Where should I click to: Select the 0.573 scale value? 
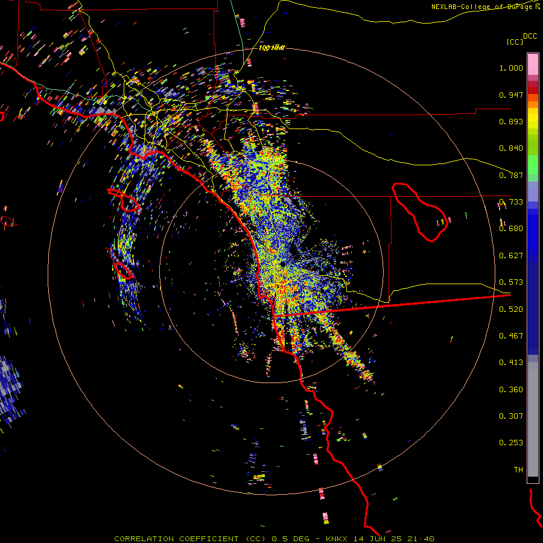click(511, 282)
